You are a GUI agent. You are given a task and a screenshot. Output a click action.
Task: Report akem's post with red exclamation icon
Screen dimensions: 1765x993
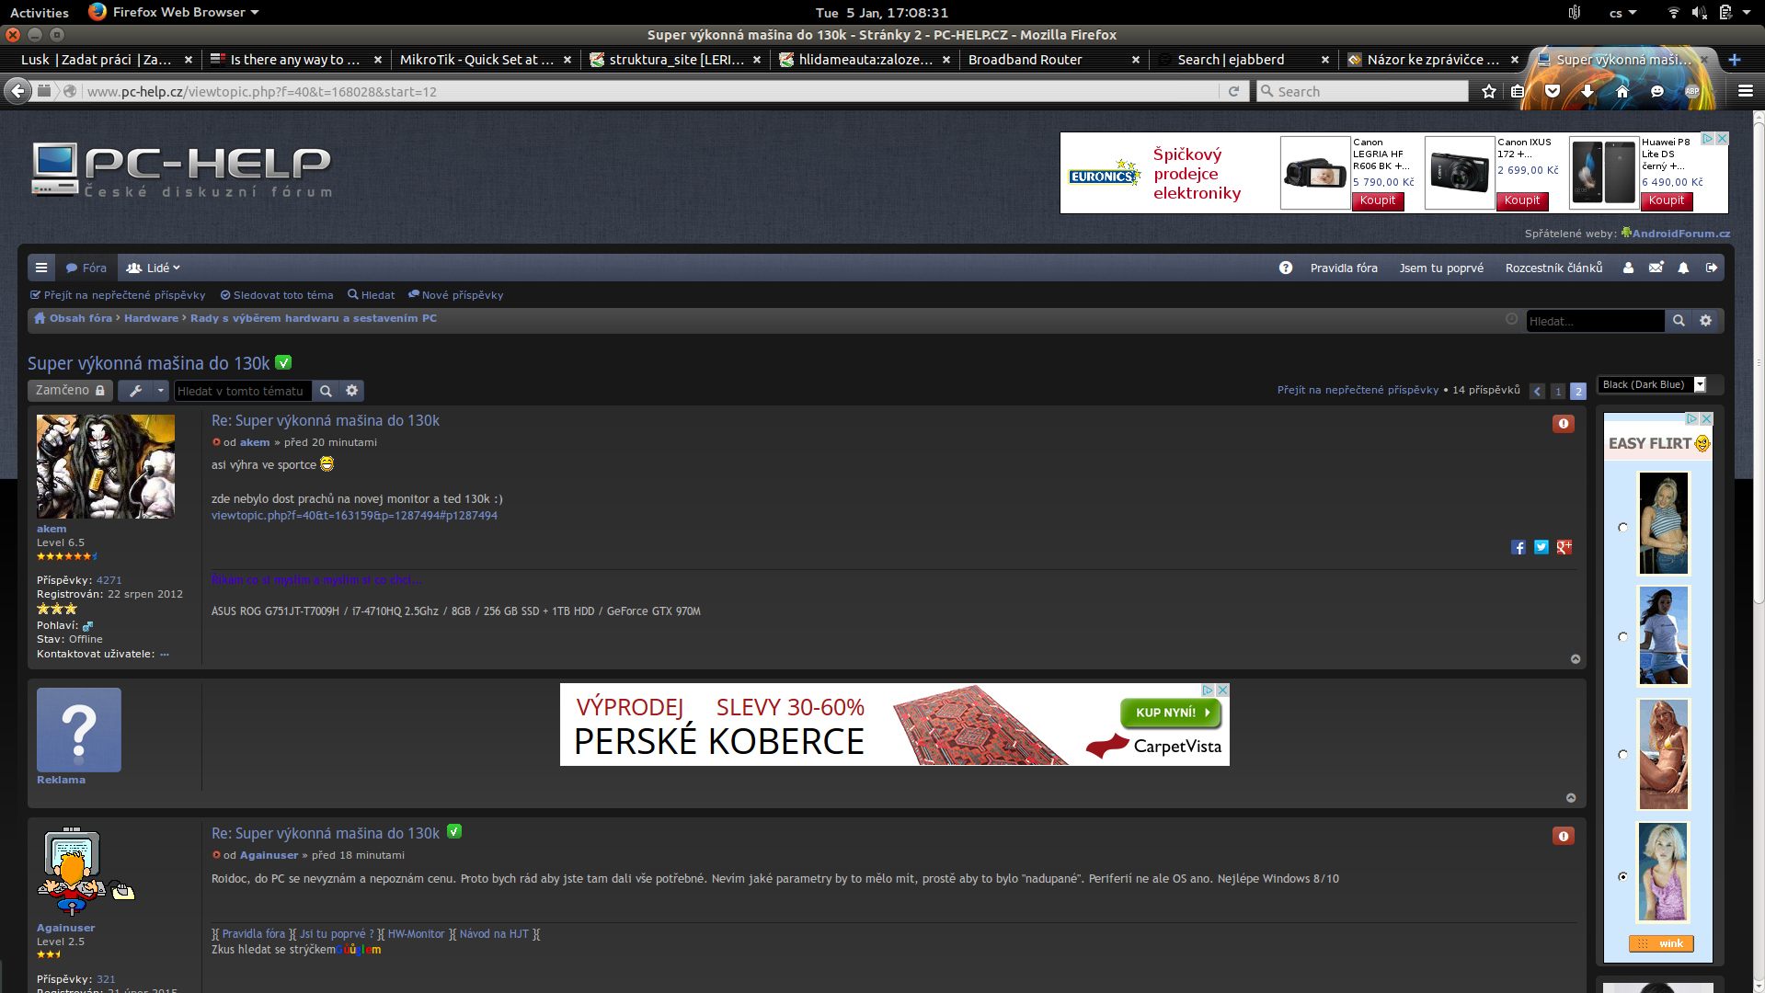[1564, 424]
